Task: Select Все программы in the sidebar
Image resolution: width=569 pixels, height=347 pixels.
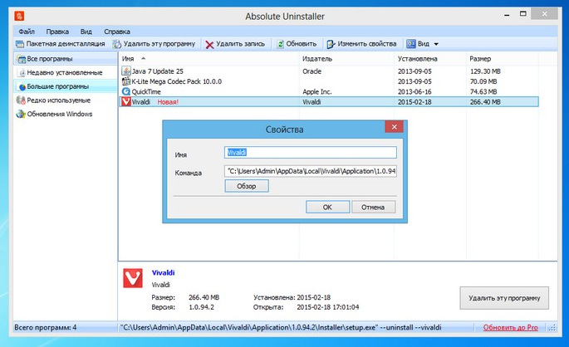Action: tap(66, 59)
